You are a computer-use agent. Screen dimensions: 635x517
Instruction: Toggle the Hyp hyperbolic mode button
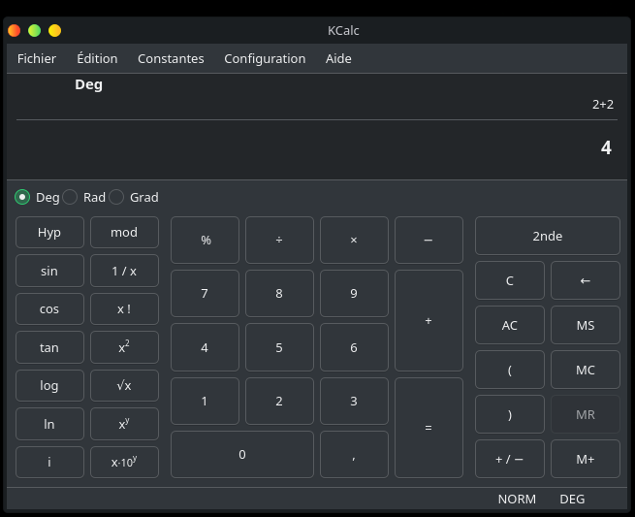click(x=48, y=233)
